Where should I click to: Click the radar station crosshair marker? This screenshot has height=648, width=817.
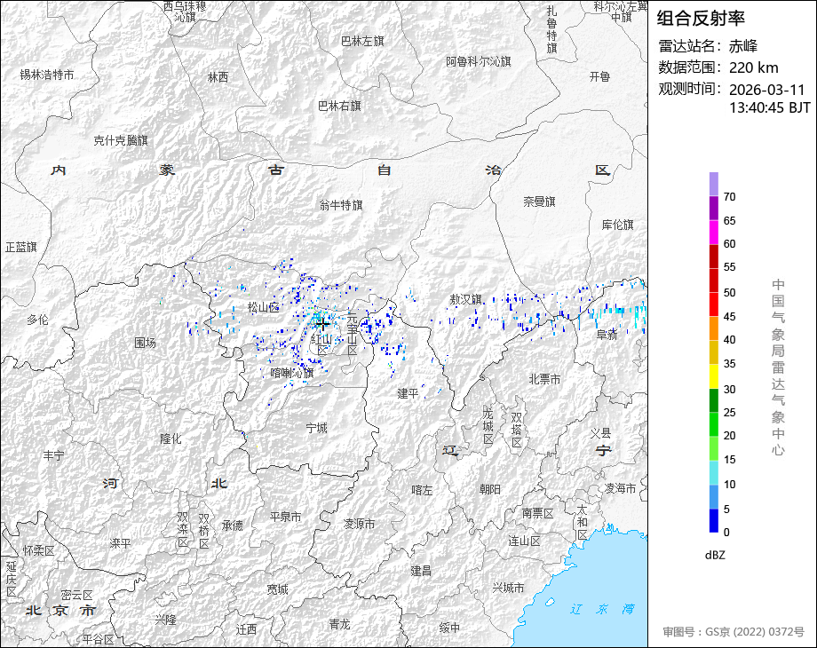322,325
